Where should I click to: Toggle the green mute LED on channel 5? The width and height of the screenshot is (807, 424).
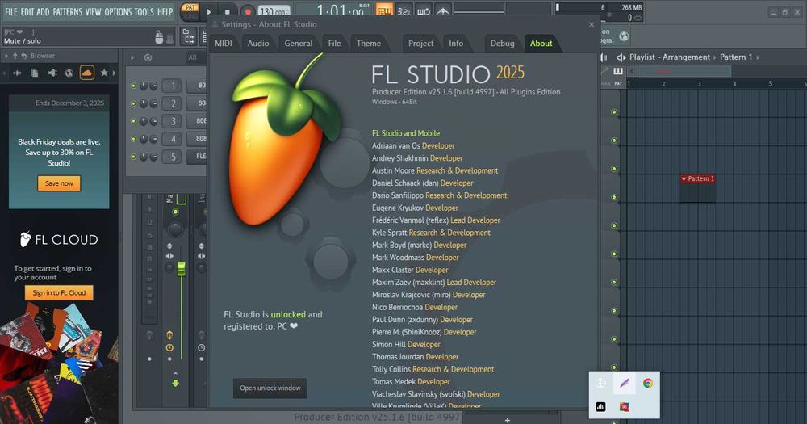point(133,157)
